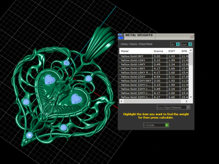Sort by the DWT column header
Screen dimensions: 219x164
(x=173, y=51)
